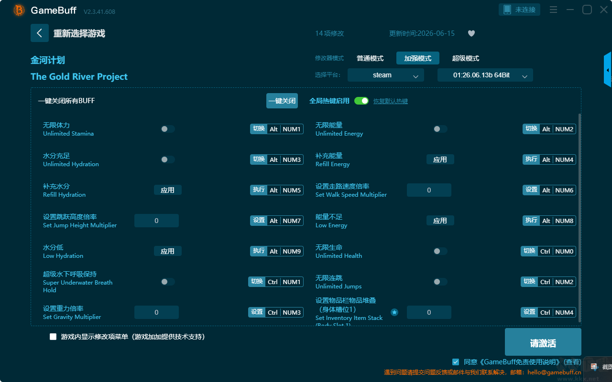Click Low Hydration hotkey Alt NUM9
This screenshot has width=612, height=382.
[x=277, y=251]
